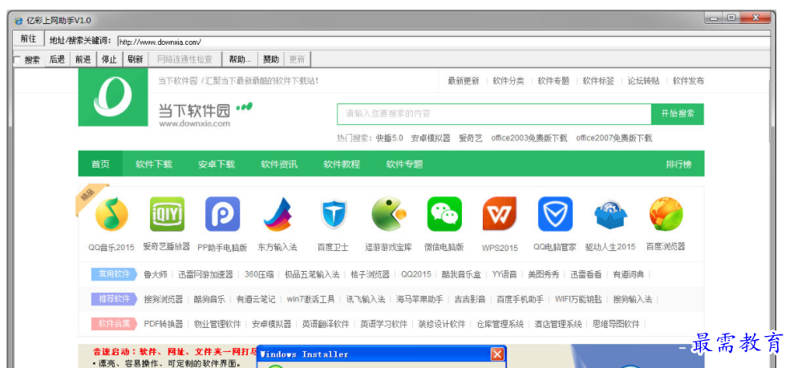This screenshot has height=368, width=790.
Task: Select the 软件资讯 nav tab
Action: (279, 164)
